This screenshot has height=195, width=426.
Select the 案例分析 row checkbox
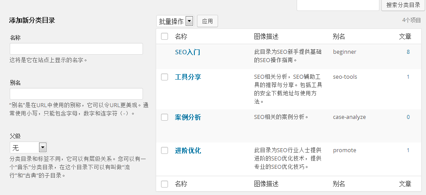click(165, 117)
